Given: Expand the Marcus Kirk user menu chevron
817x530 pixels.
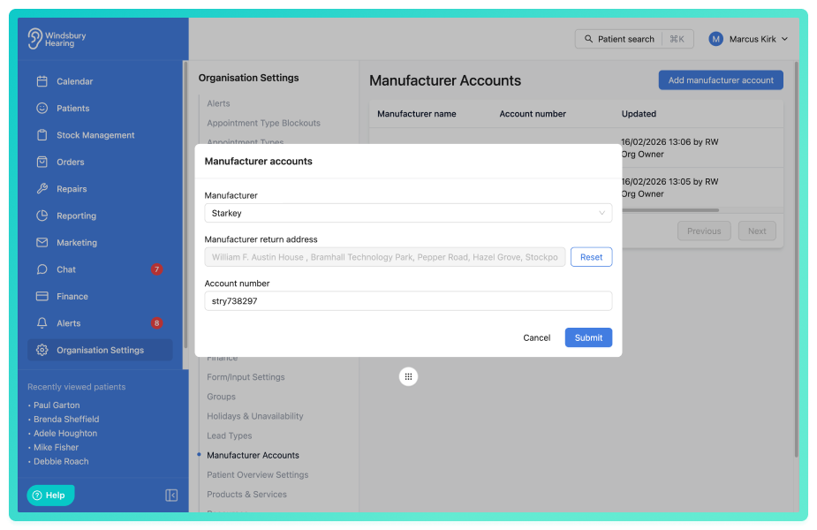Looking at the screenshot, I should click(x=784, y=39).
